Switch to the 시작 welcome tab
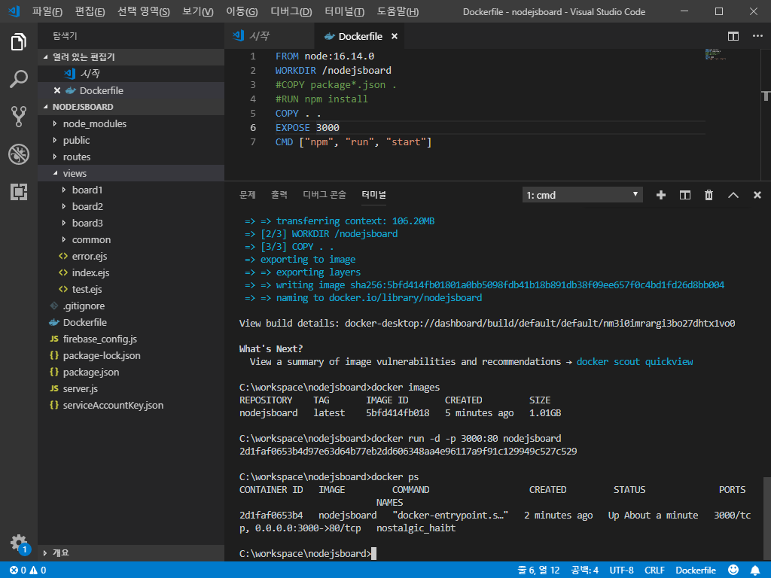Screen dimensions: 771x578 click(270, 36)
